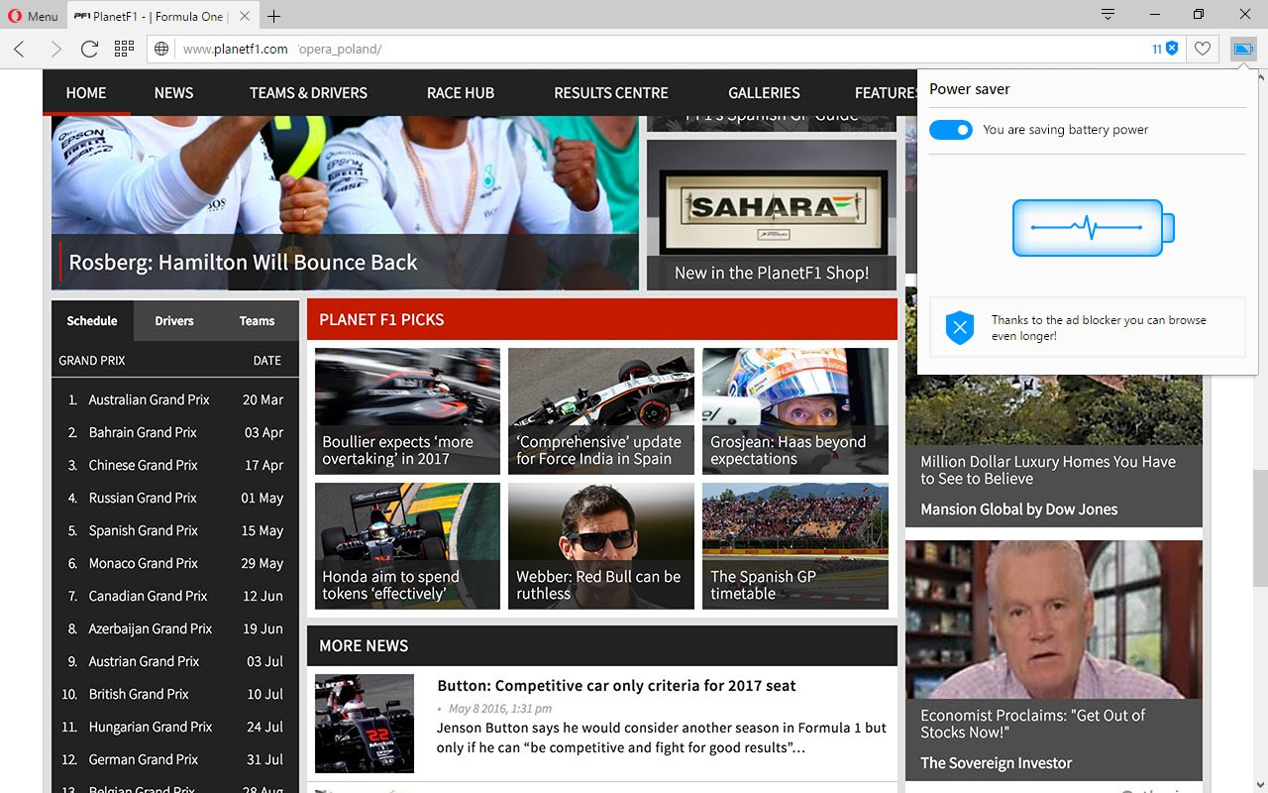Open 'Button: Competitive car only criteria' article headline
The image size is (1268, 793).
[616, 686]
